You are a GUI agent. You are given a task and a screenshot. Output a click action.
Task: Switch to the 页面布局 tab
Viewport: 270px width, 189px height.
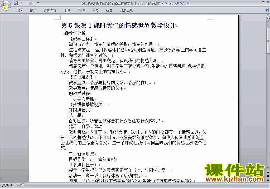pos(50,10)
